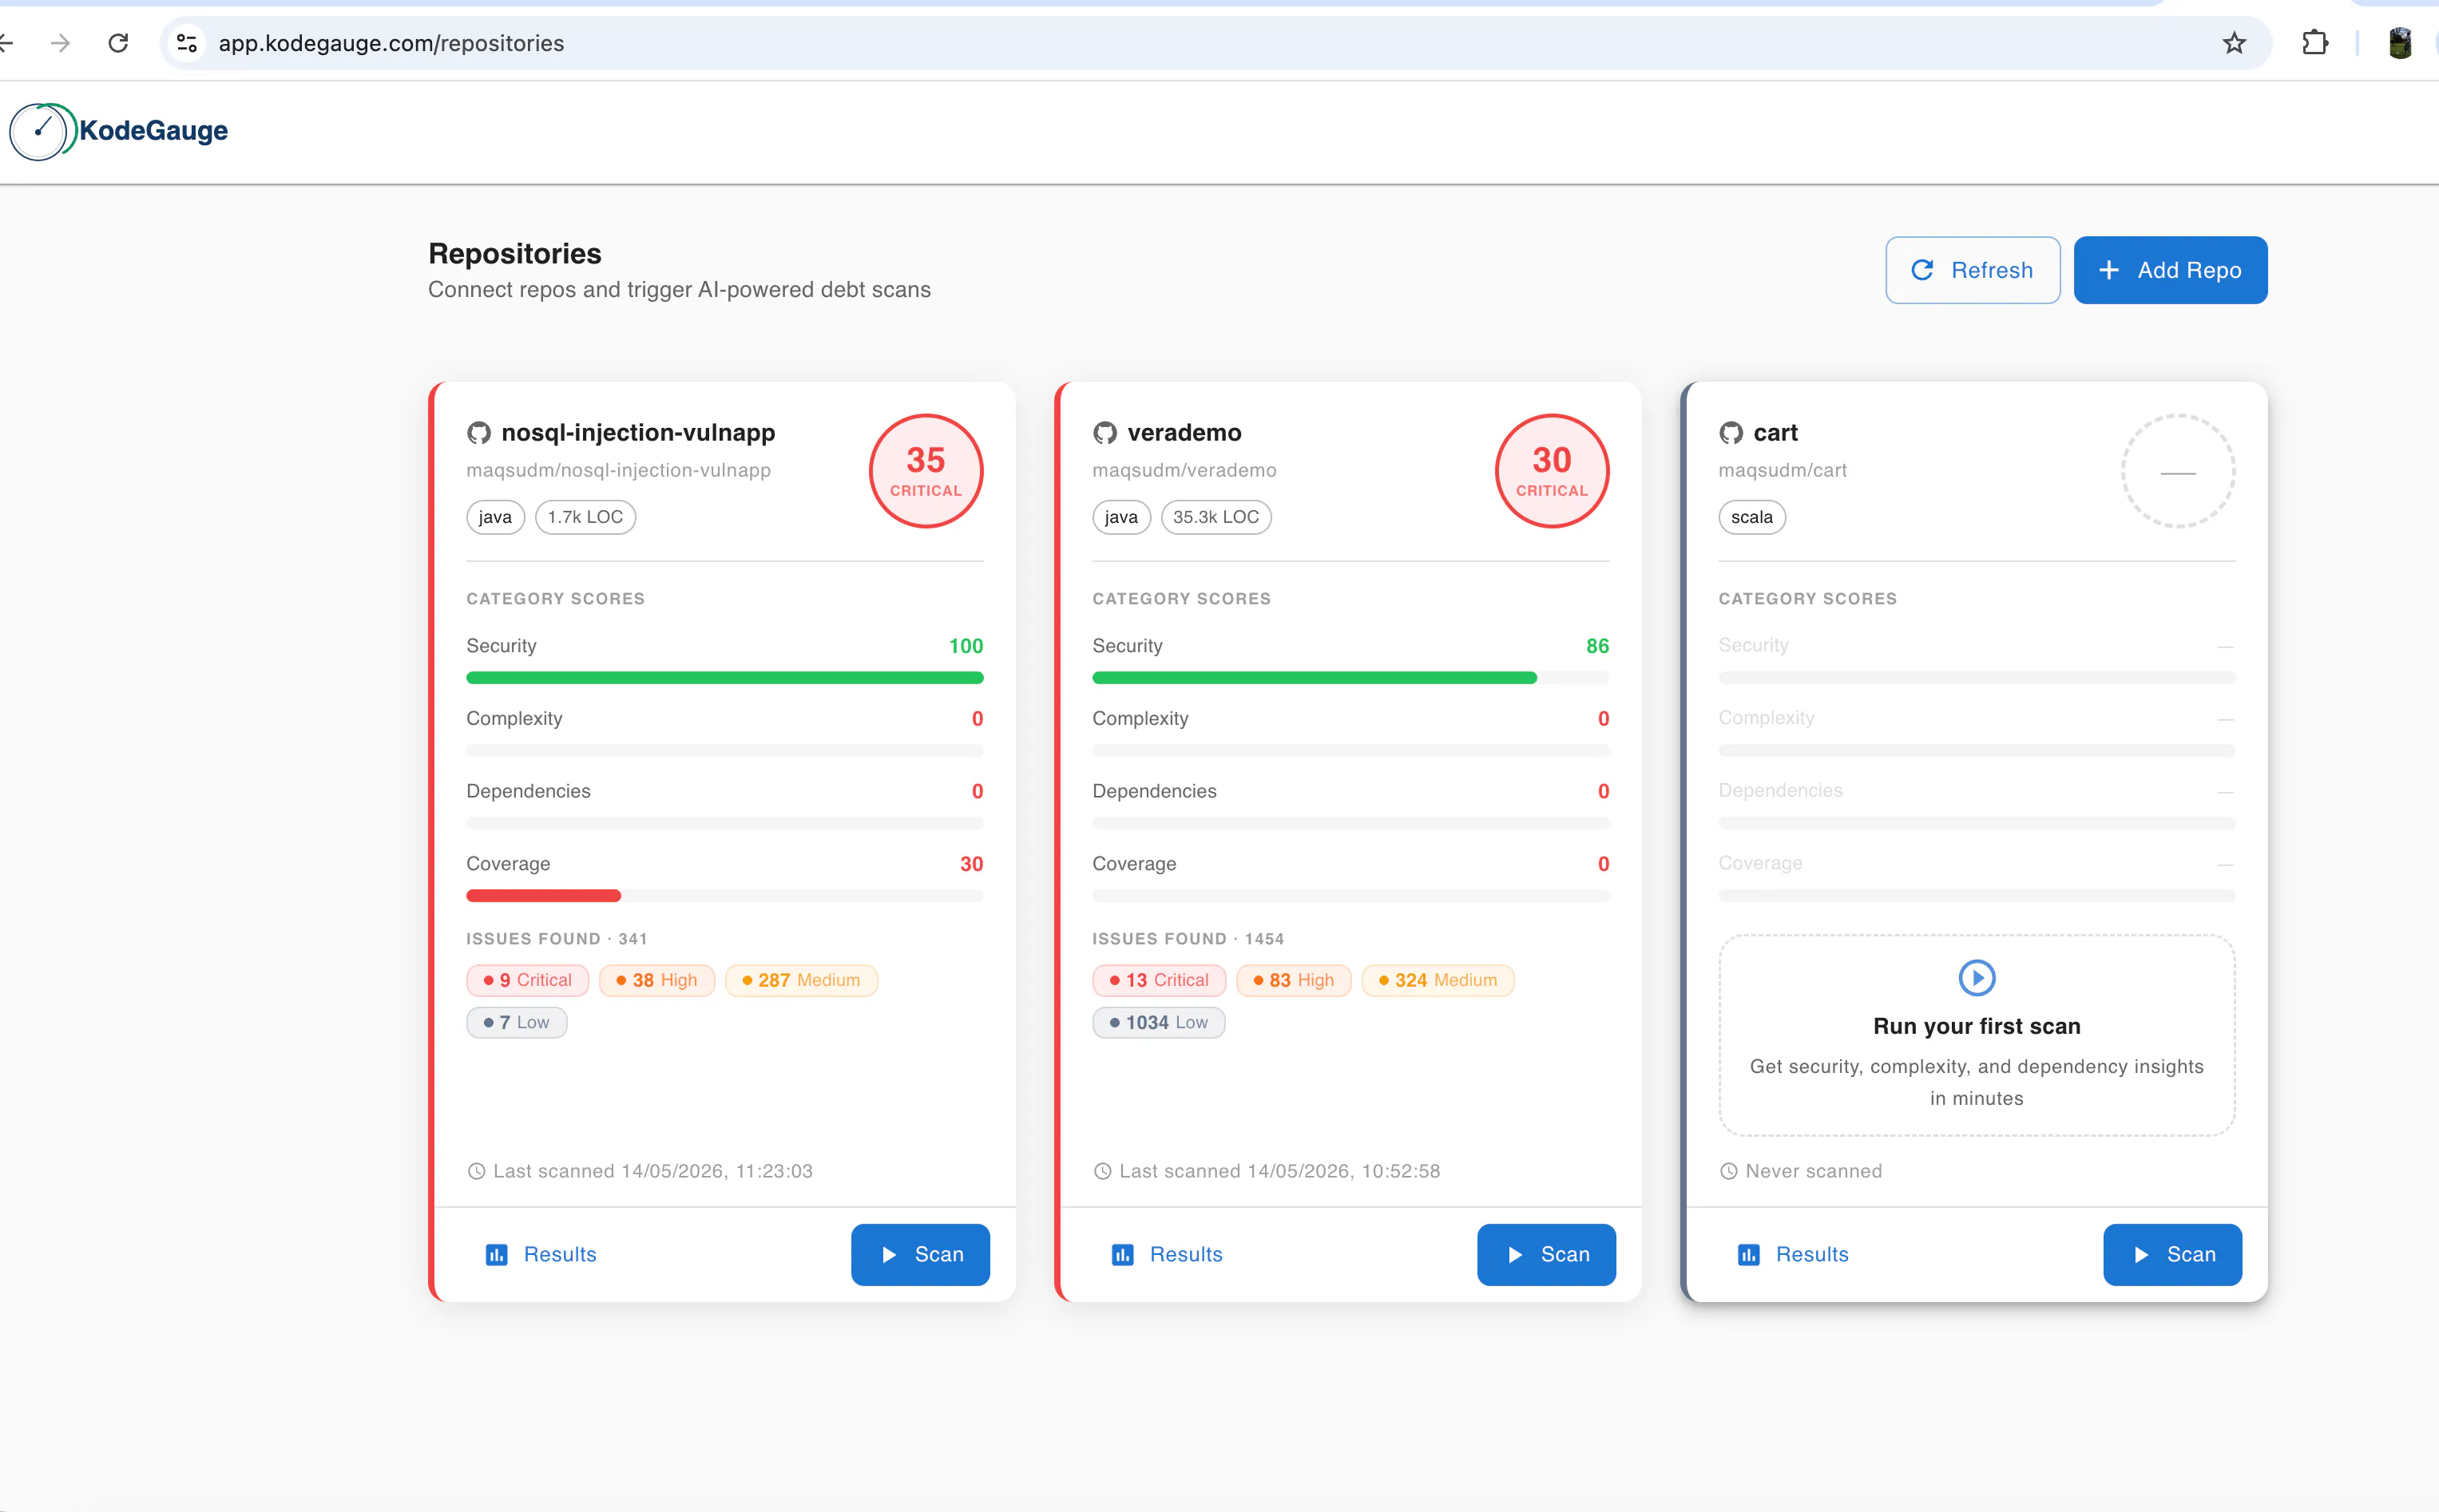Click the empty score circle on cart card

click(x=2178, y=471)
